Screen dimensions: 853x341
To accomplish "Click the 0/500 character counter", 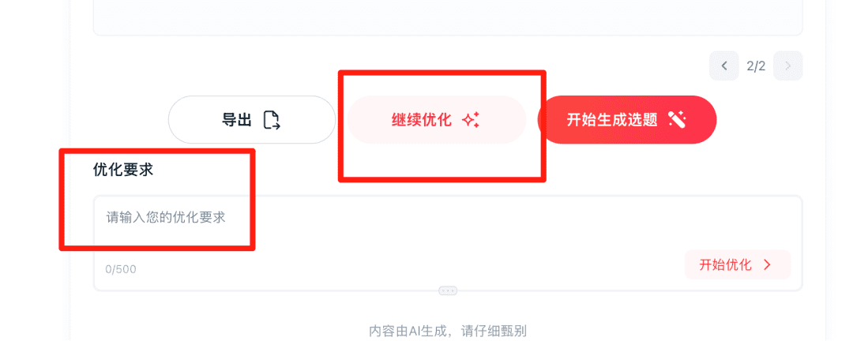I will click(121, 269).
